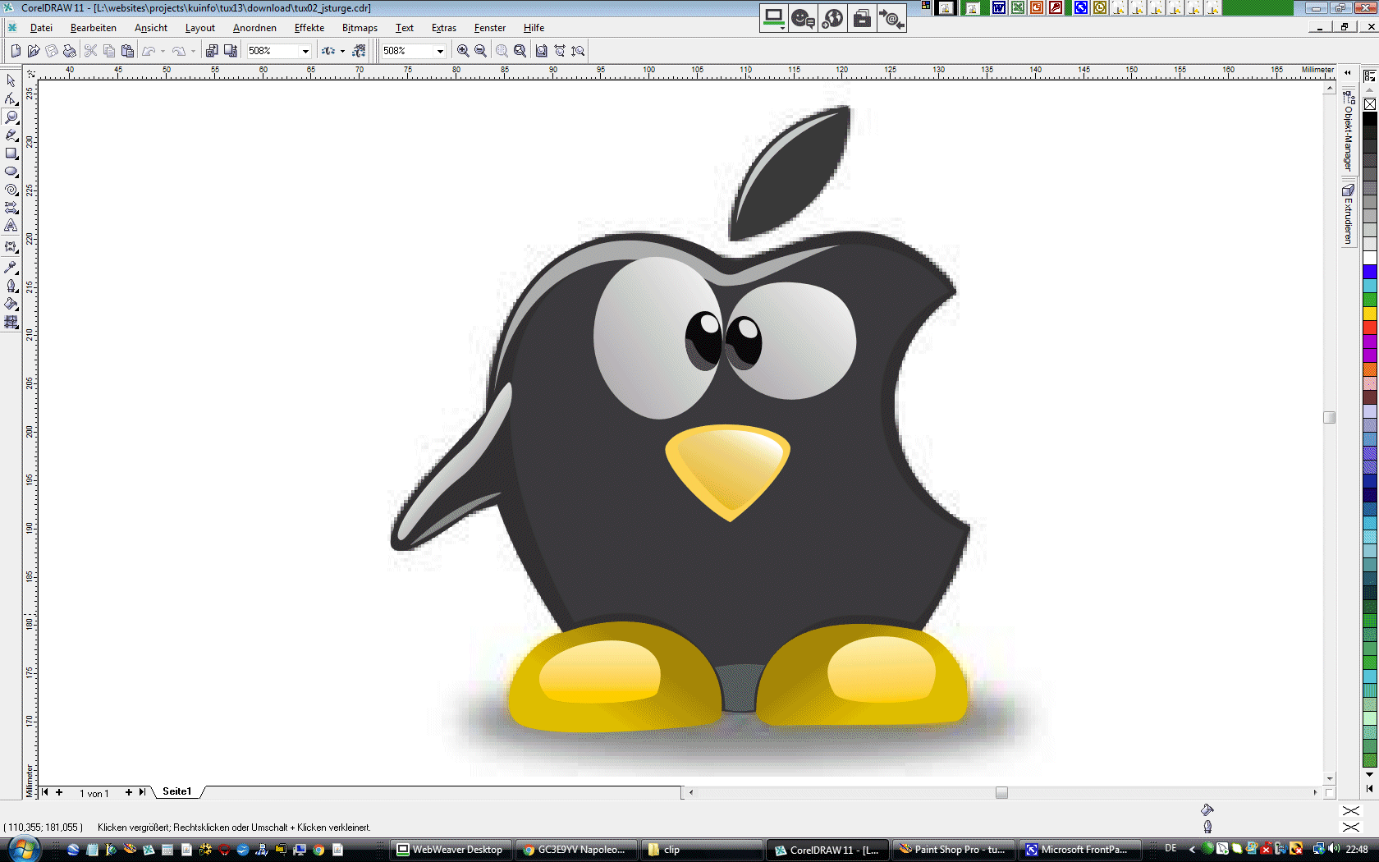The height and width of the screenshot is (862, 1379).
Task: Pick the red palette swatch
Action: [1370, 328]
